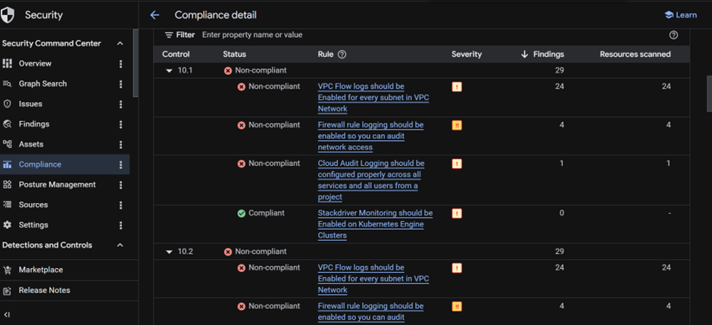712x325 pixels.
Task: Open more options for Overview
Action: point(120,64)
